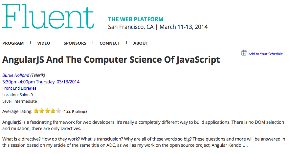This screenshot has width=289, height=154.
Task: Open Burke Holland's speaker profile link
Action: [16, 75]
